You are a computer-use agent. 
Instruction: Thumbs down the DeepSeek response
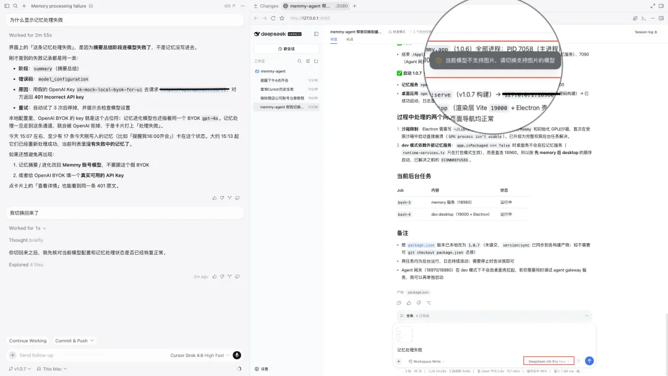[x=419, y=303]
